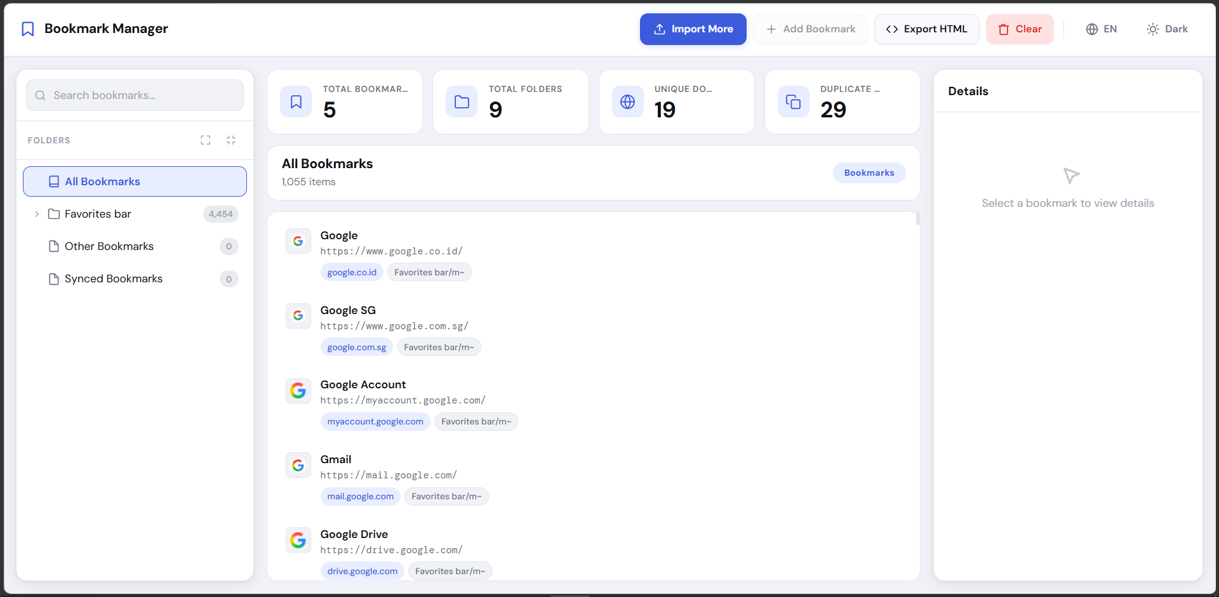Click the Favorites bar folder icon
Screen dimensions: 1219x597
pos(54,214)
